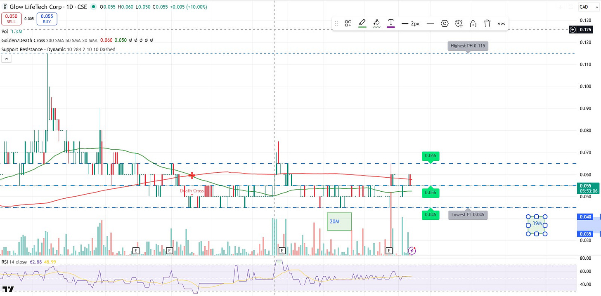Select the 20M rectangle drawing
The height and width of the screenshot is (296, 601).
339,221
